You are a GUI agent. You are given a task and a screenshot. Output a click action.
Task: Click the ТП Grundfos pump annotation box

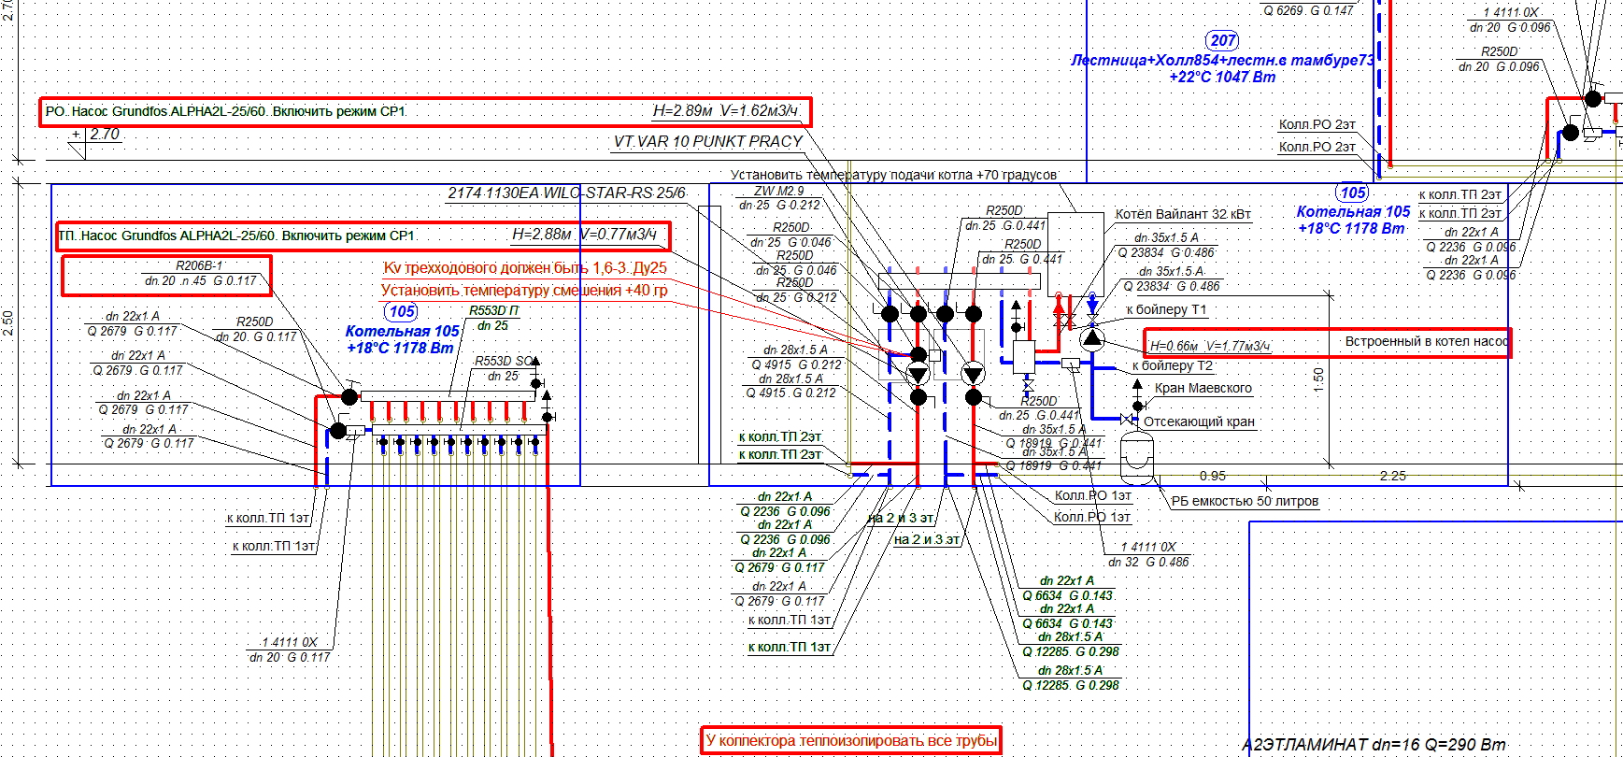[x=363, y=236]
